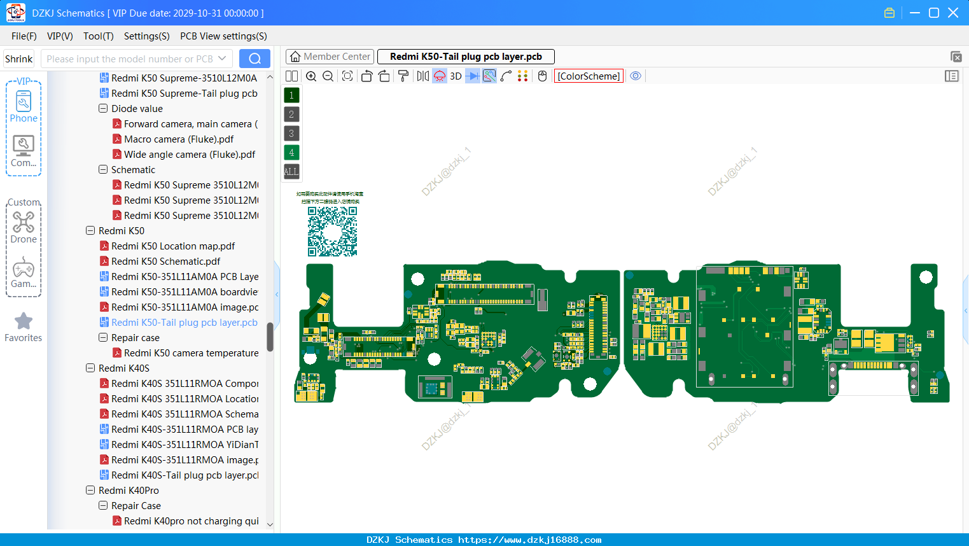Open the Game console category
The height and width of the screenshot is (546, 969).
pyautogui.click(x=24, y=272)
